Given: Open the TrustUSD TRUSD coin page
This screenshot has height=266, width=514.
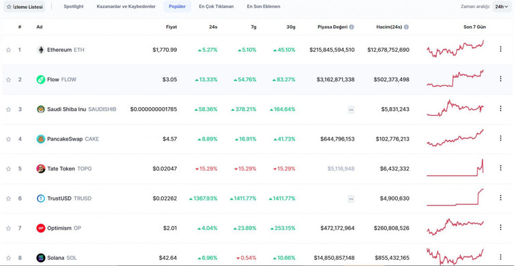Looking at the screenshot, I should 69,198.
